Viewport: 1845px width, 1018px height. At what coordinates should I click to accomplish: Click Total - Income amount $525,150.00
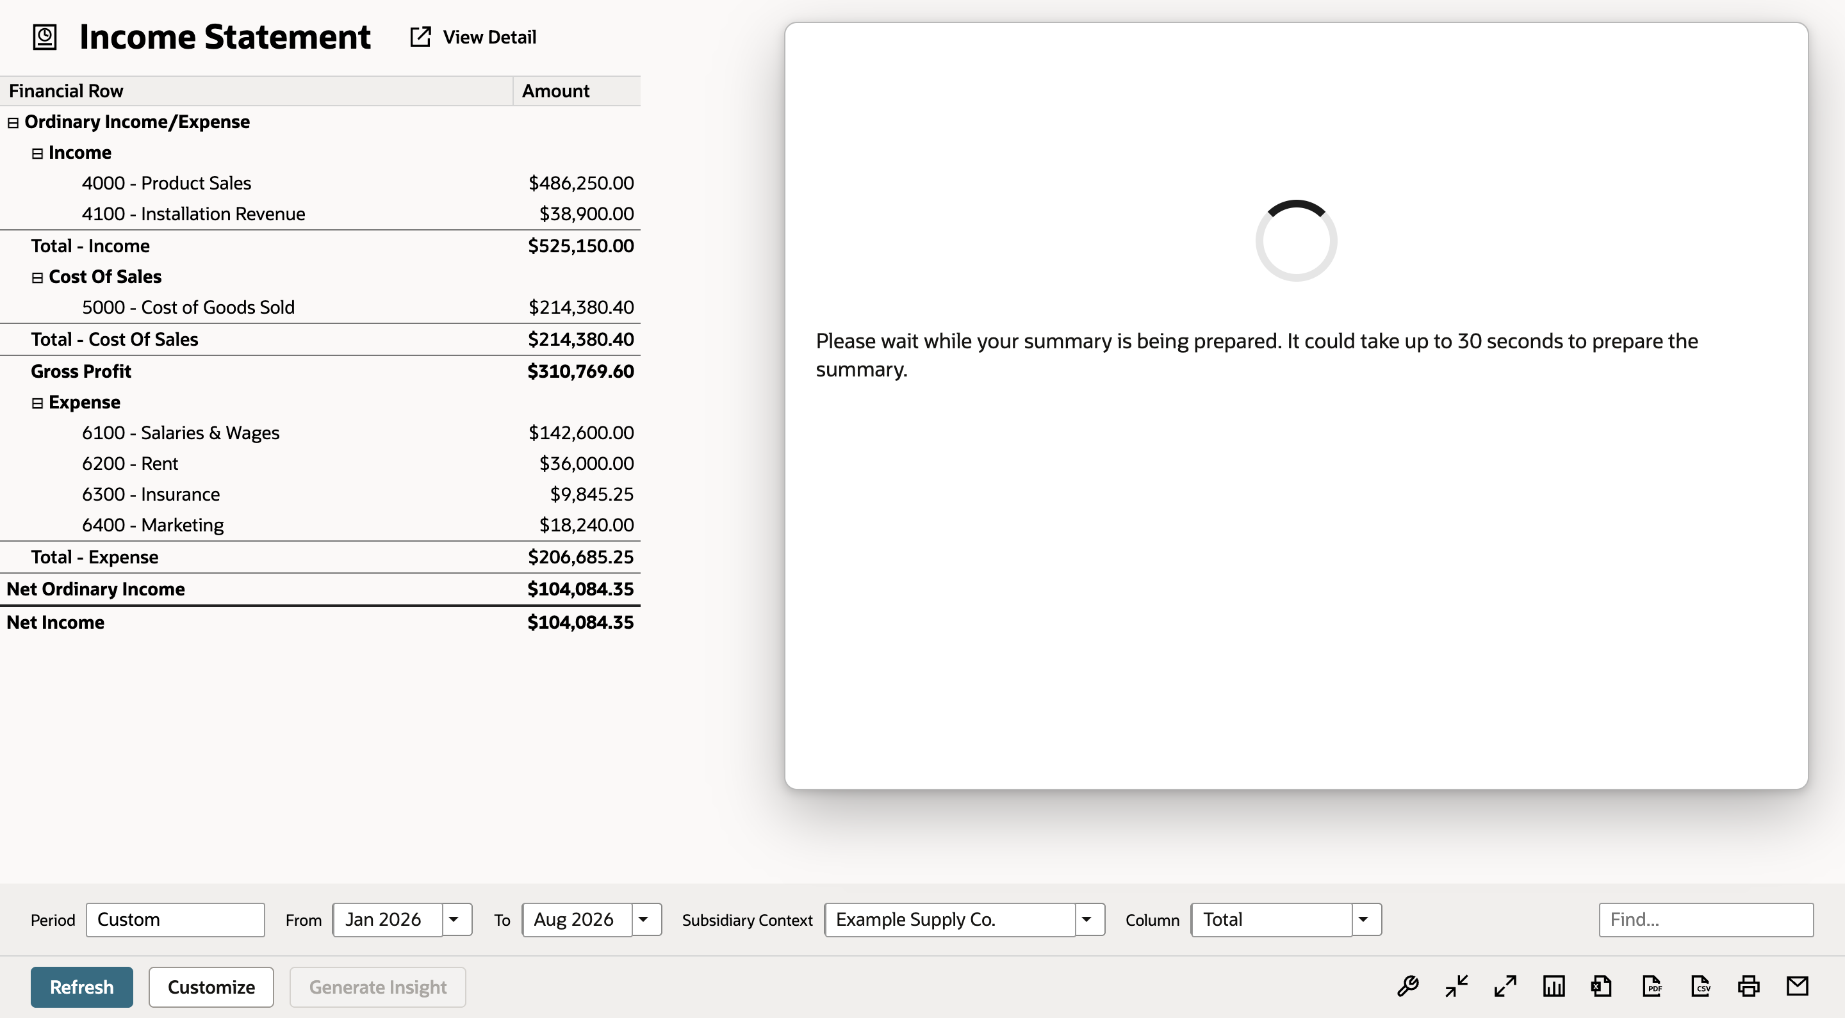[580, 246]
